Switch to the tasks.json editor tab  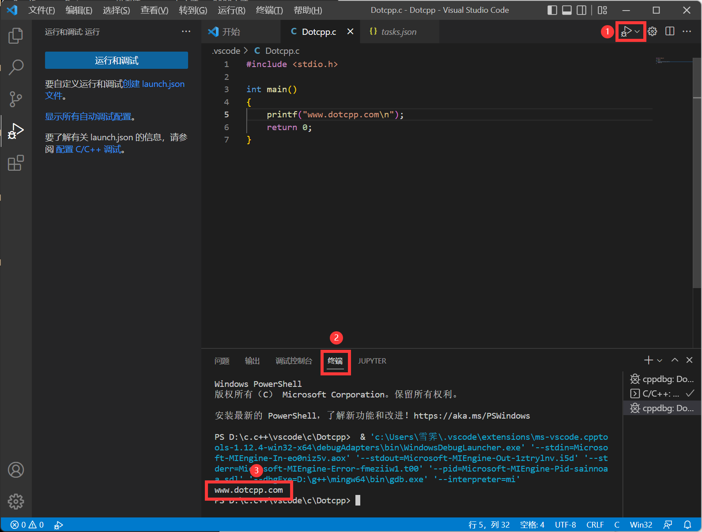398,32
